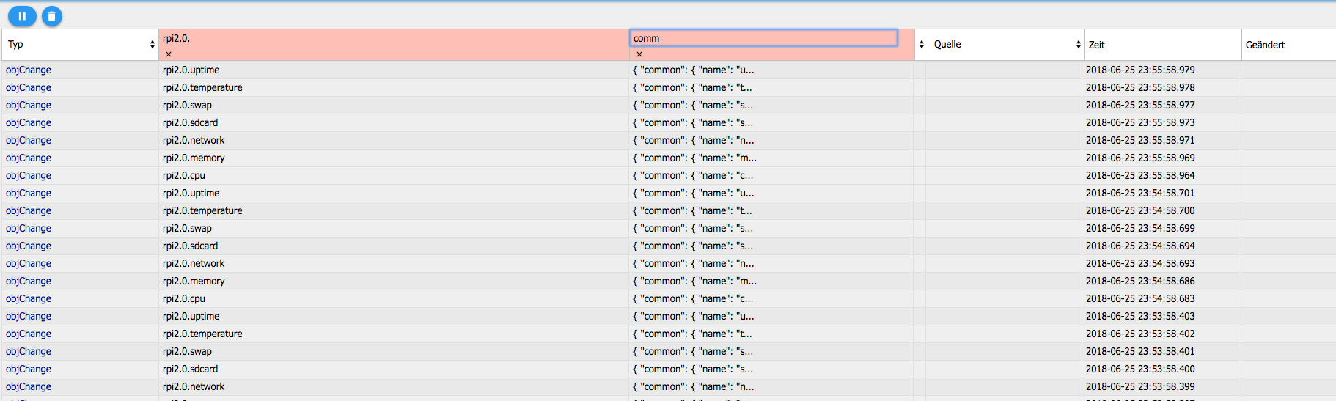Click the Zeit column header
1336x401 pixels.
pos(1161,45)
